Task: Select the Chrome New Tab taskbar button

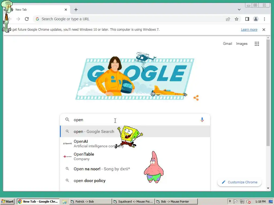Action: coord(38,202)
